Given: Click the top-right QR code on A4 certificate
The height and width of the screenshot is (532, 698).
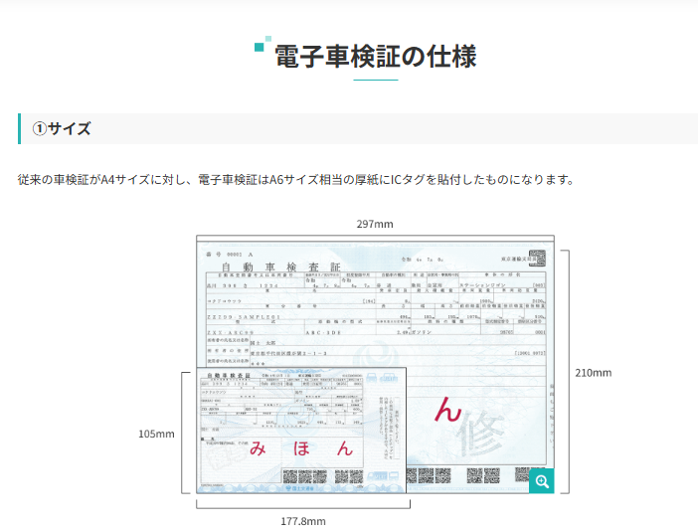Looking at the screenshot, I should (537, 259).
